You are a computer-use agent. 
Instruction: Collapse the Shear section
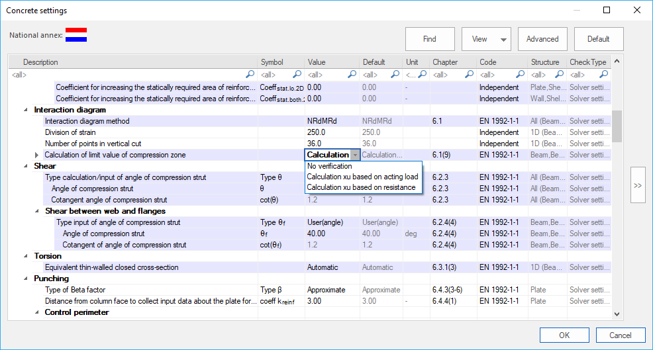coord(26,166)
